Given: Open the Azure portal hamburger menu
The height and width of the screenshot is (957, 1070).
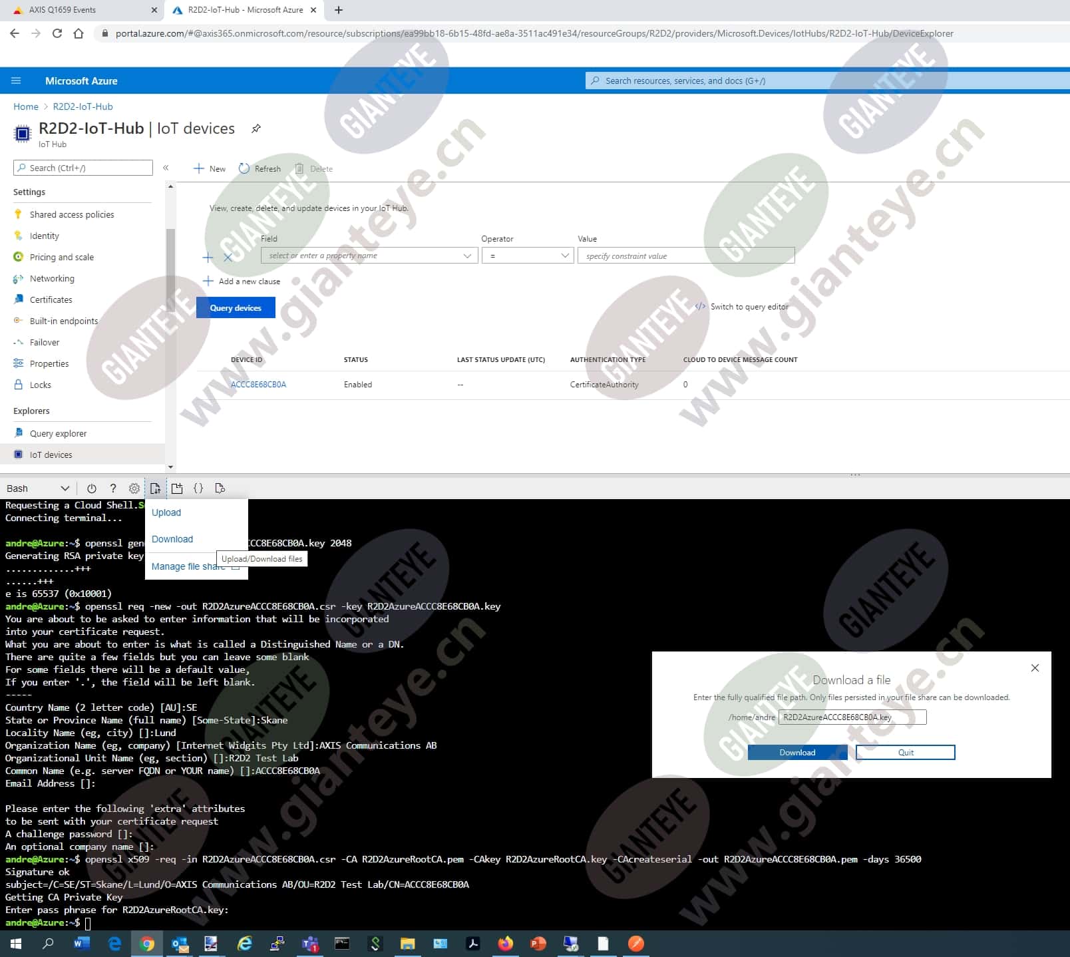Looking at the screenshot, I should click(16, 81).
